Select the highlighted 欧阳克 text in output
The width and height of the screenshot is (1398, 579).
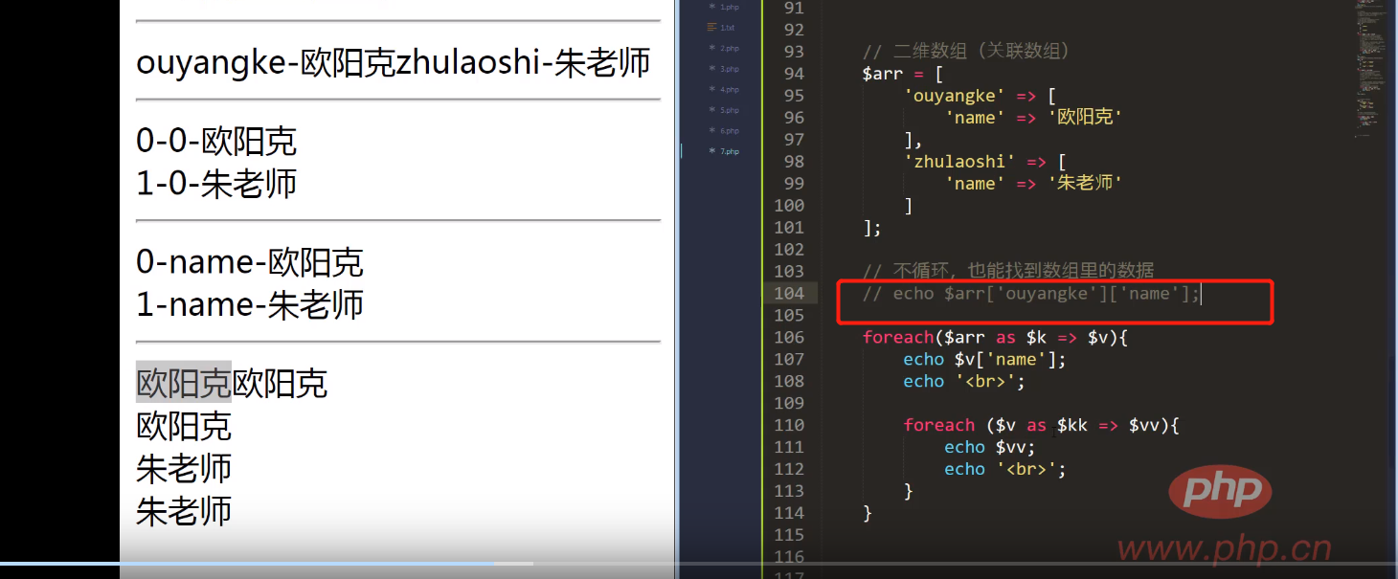tap(184, 383)
